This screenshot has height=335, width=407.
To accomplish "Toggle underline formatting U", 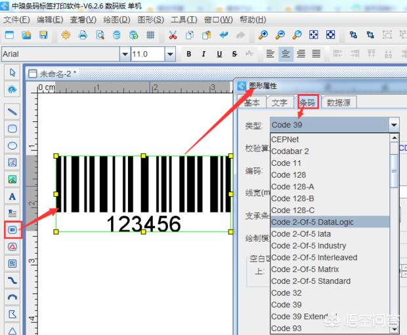I will pos(219,54).
